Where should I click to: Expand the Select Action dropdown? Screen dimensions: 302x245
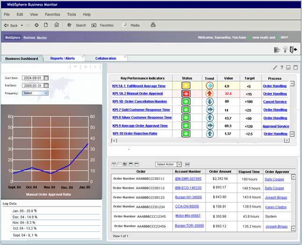click(179, 164)
